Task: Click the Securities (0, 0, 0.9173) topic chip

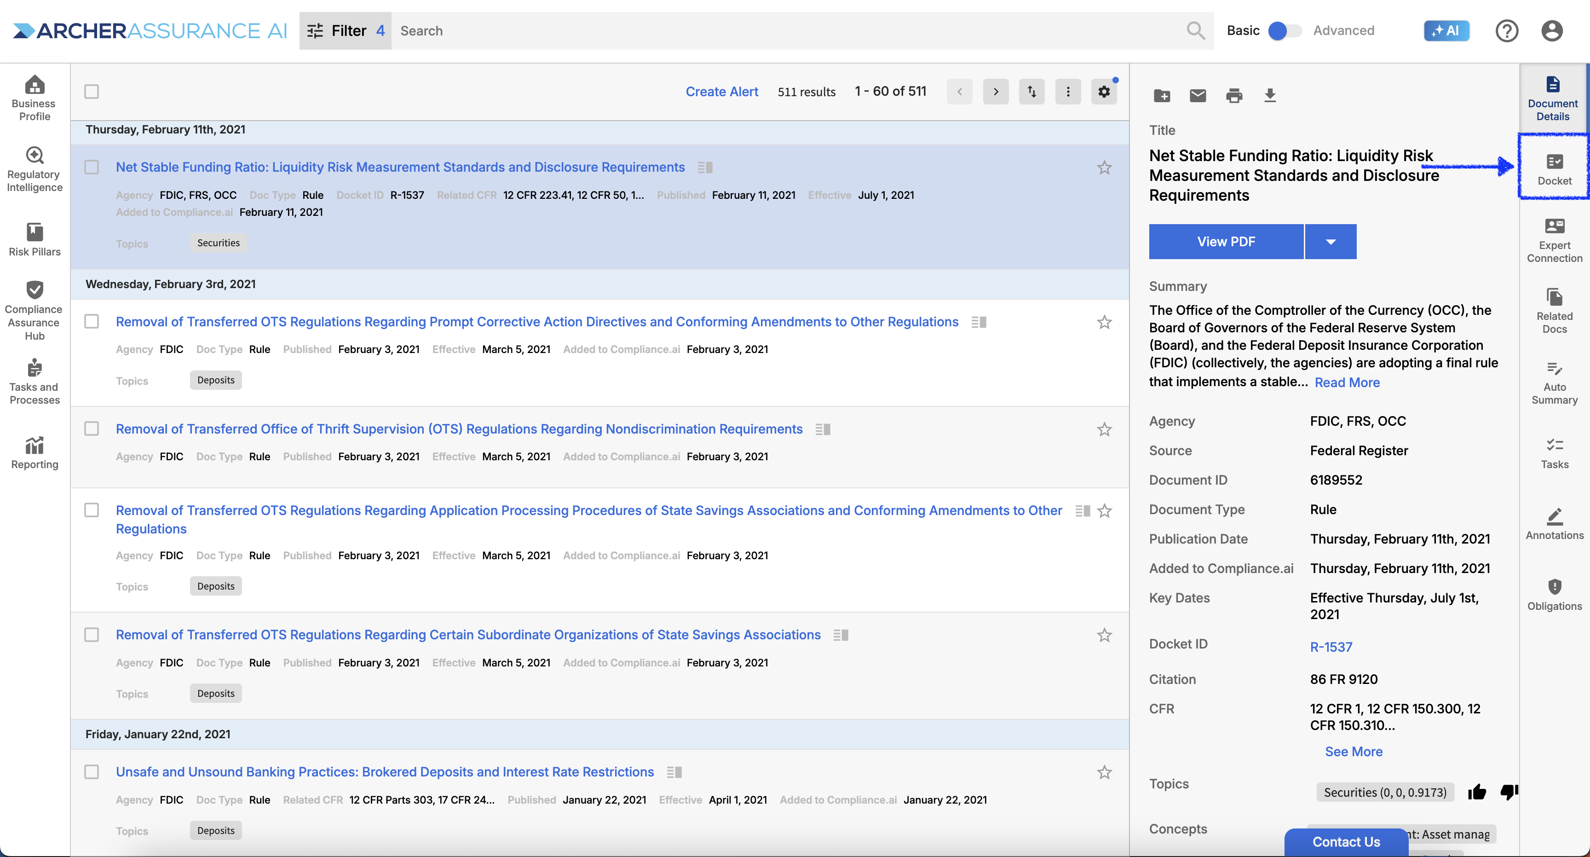Action: click(x=1384, y=792)
